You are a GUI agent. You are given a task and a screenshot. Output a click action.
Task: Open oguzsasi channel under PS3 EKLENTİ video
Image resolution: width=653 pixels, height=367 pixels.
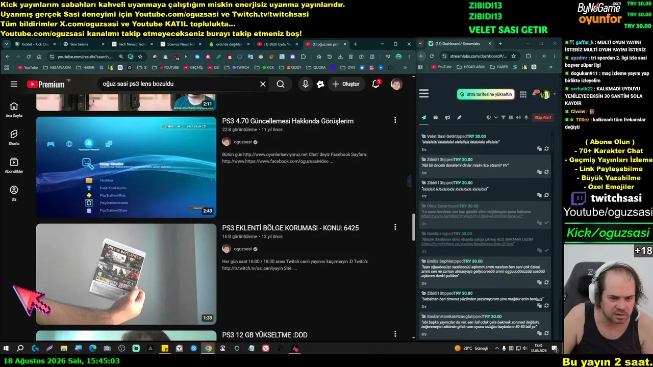click(x=243, y=249)
